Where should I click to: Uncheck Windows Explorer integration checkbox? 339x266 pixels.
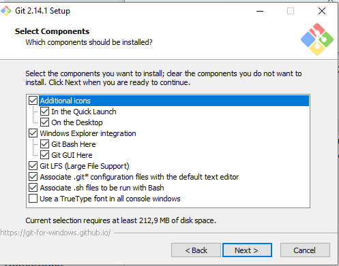click(x=33, y=133)
